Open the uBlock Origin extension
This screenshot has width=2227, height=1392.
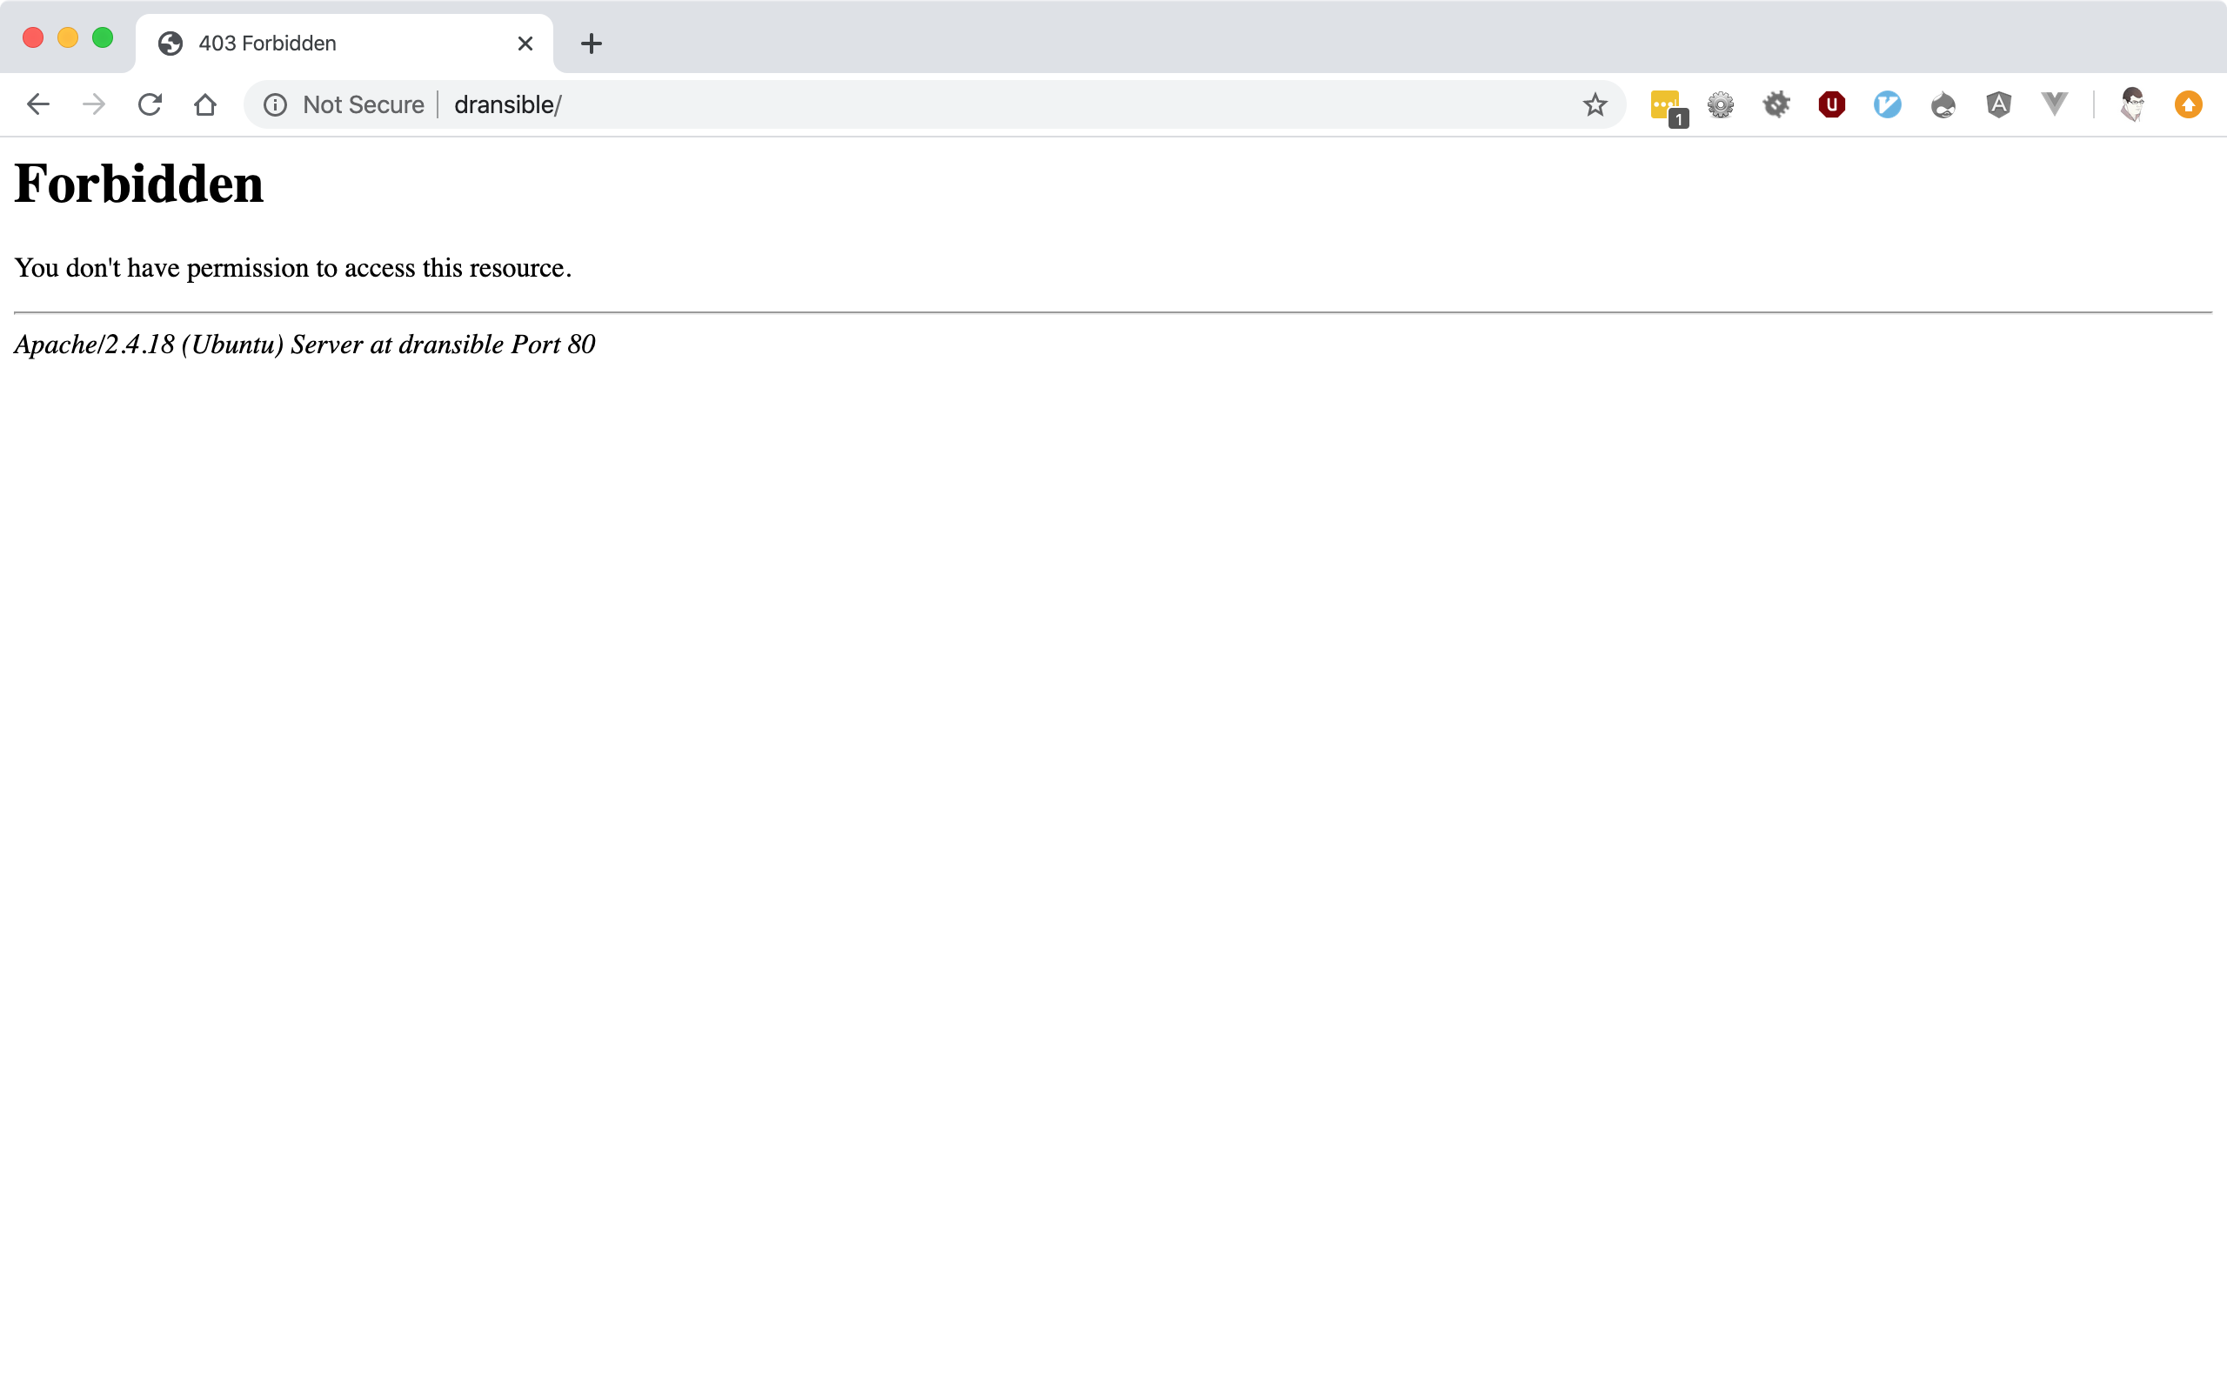pyautogui.click(x=1831, y=105)
